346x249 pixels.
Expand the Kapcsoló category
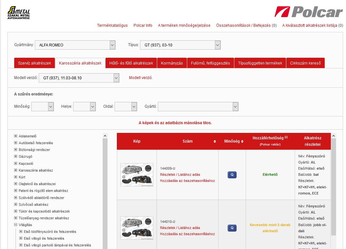(x=16, y=164)
